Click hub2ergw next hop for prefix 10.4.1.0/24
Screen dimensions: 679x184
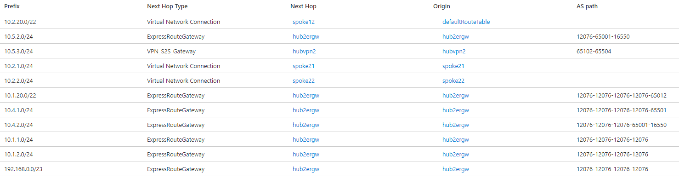306,110
